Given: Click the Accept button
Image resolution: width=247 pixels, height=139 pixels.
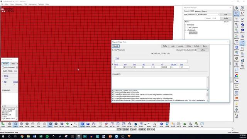Looking at the screenshot, I should [x=181, y=46].
